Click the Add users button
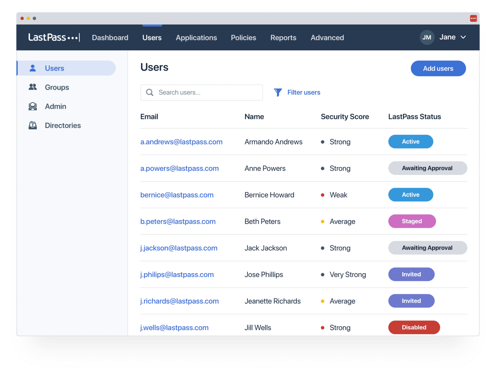 coord(438,68)
